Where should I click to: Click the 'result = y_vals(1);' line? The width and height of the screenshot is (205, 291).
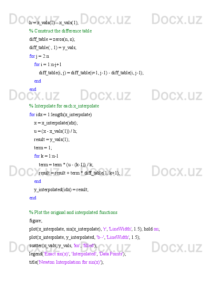[x=52, y=140]
